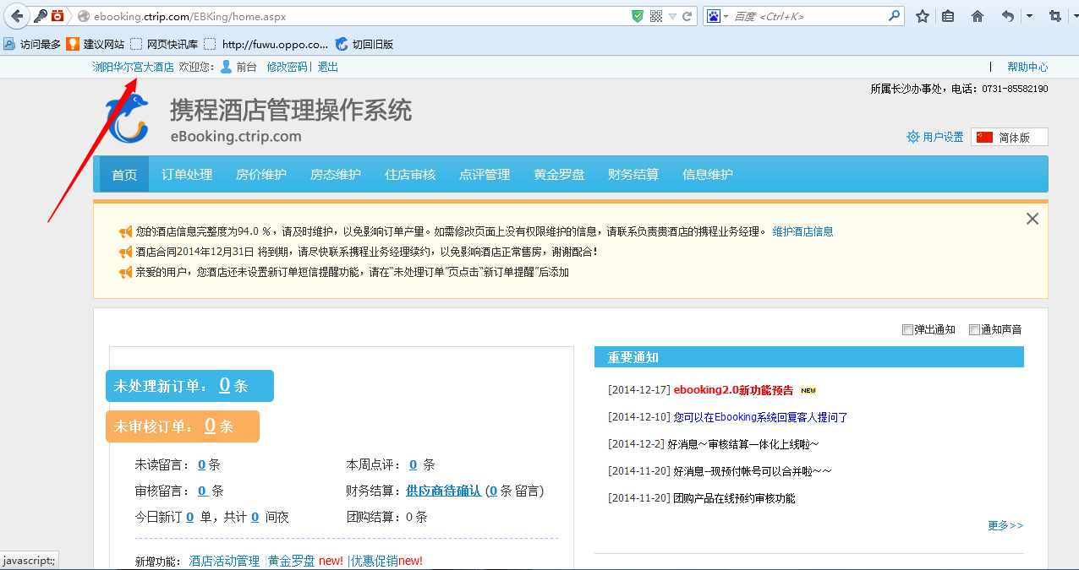This screenshot has width=1079, height=570.
Task: Open the bookmarks list icon
Action: coord(948,16)
